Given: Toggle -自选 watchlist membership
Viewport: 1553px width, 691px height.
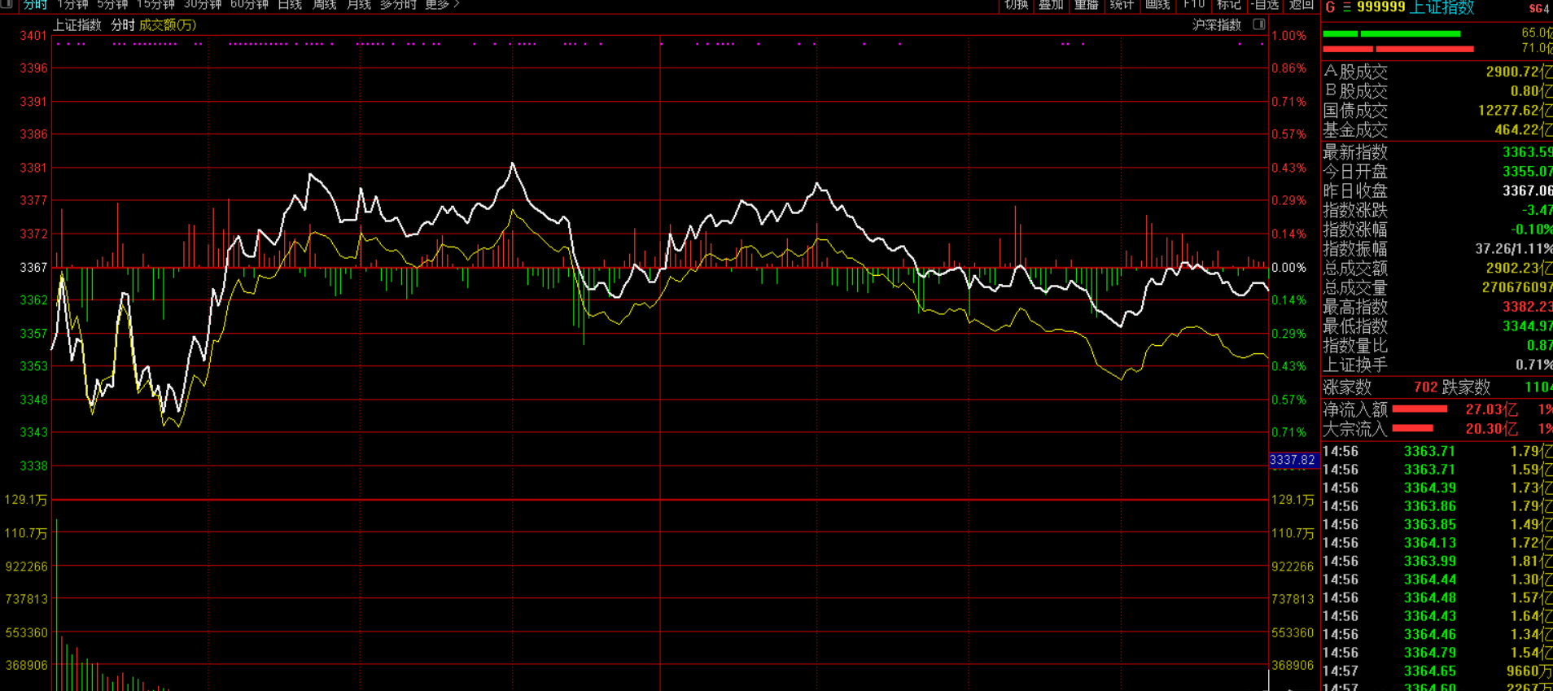Looking at the screenshot, I should coord(1265,5).
